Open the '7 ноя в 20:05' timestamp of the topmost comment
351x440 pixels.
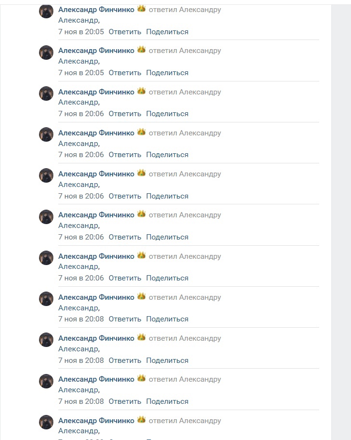[x=81, y=32]
